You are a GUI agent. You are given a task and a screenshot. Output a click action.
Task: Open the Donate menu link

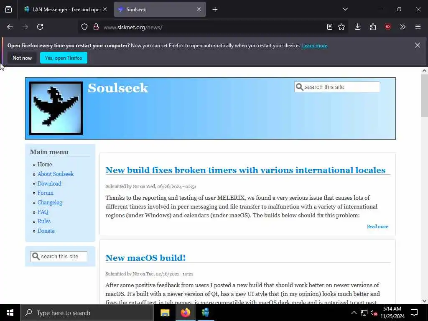point(46,231)
